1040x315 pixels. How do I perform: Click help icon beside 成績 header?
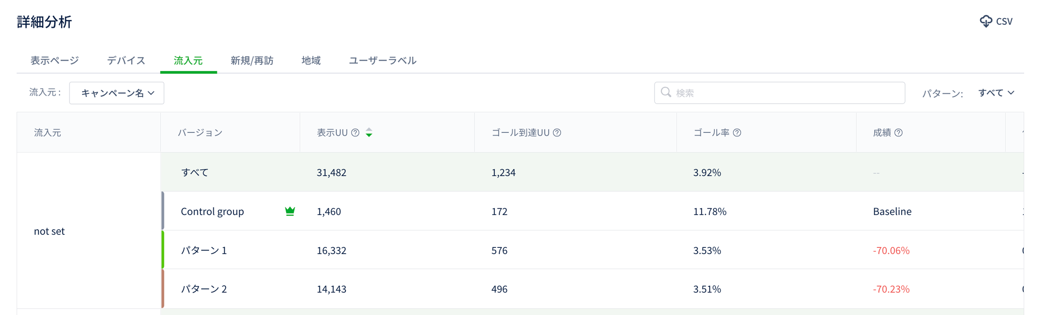tap(898, 132)
